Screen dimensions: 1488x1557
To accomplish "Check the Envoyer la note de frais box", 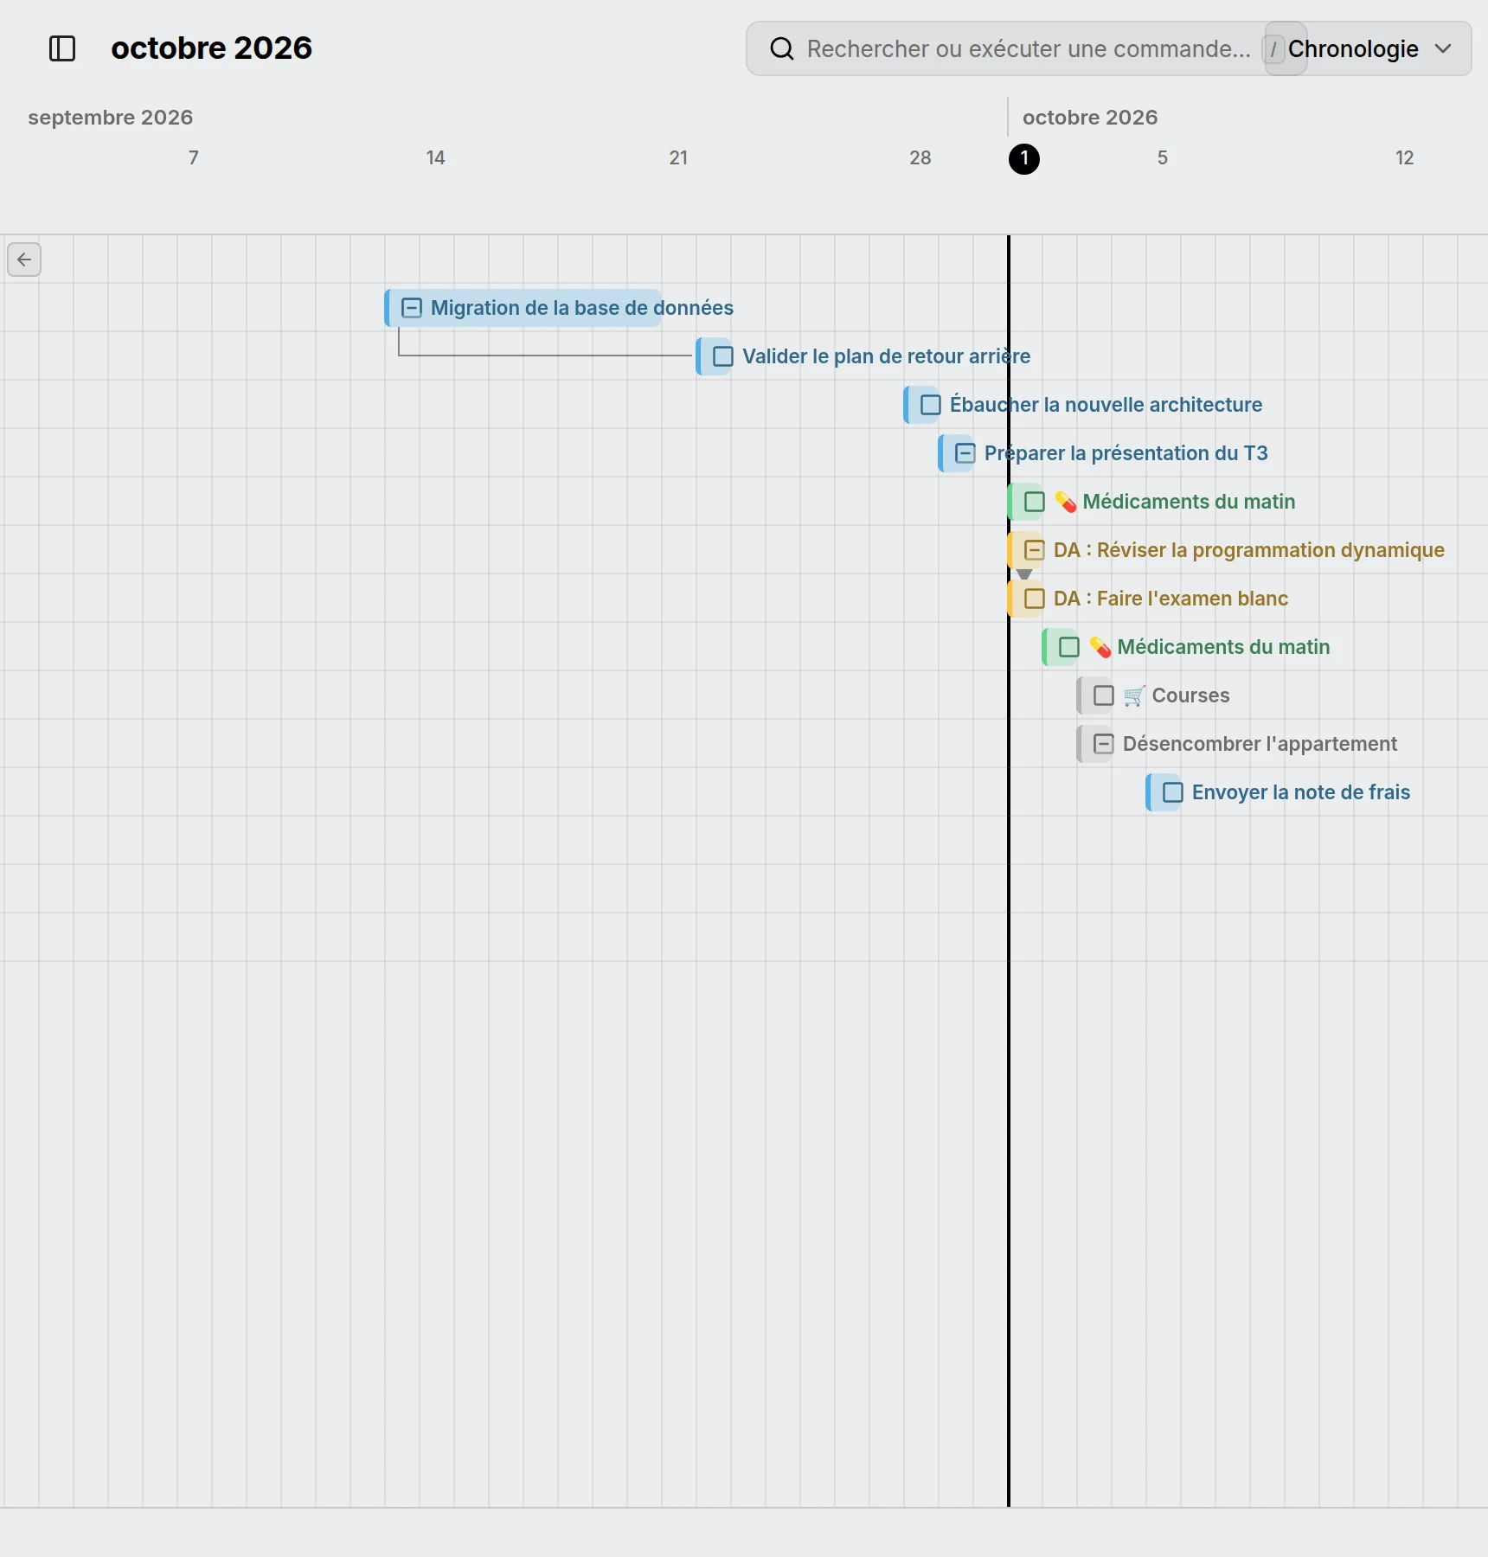I will click(x=1173, y=792).
